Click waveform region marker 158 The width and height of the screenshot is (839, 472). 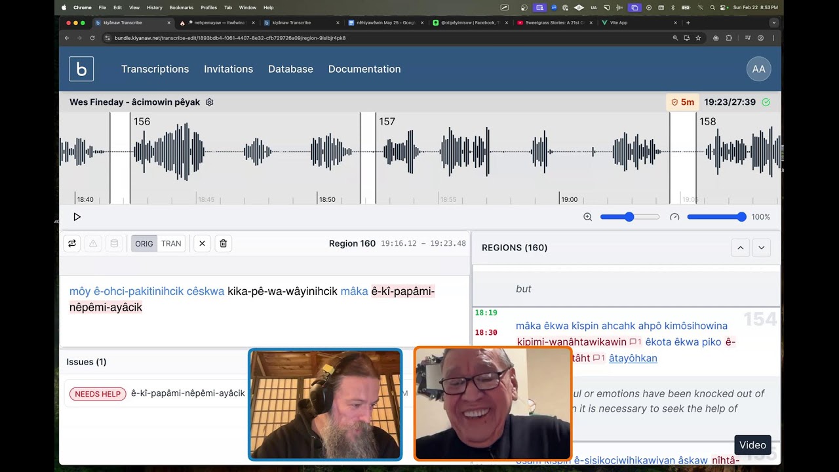pos(707,121)
